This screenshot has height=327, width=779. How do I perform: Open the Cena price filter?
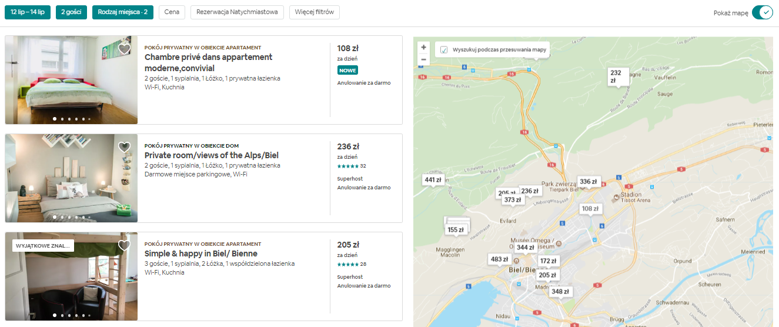172,12
